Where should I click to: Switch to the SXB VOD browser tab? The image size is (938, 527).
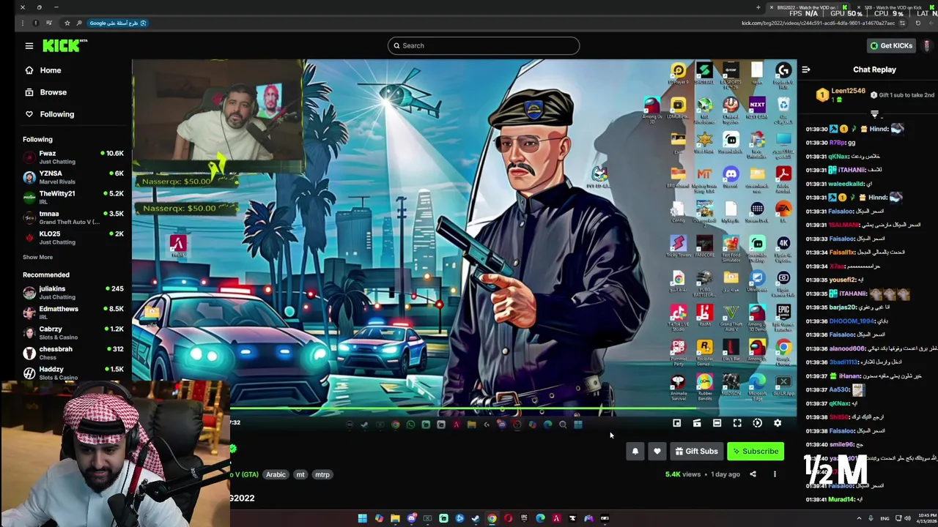(893, 7)
